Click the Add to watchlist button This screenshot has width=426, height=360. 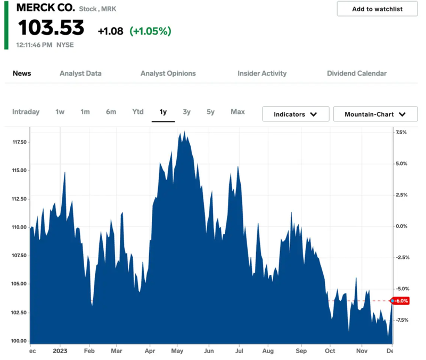[377, 9]
